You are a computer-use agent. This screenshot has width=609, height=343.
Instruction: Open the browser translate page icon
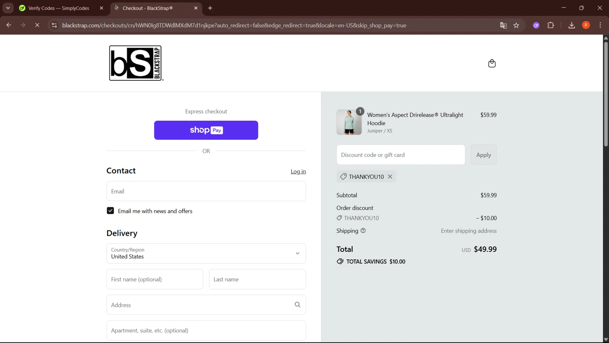tap(503, 25)
